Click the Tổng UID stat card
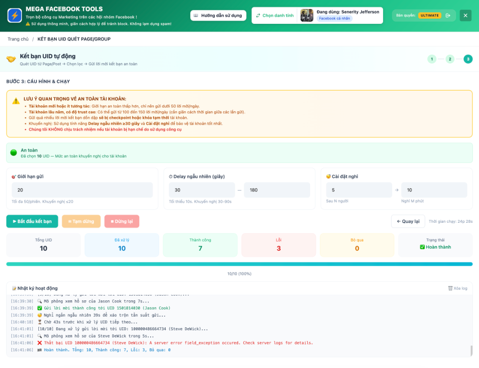Screen dimensions: 479x368 pyautogui.click(x=44, y=245)
